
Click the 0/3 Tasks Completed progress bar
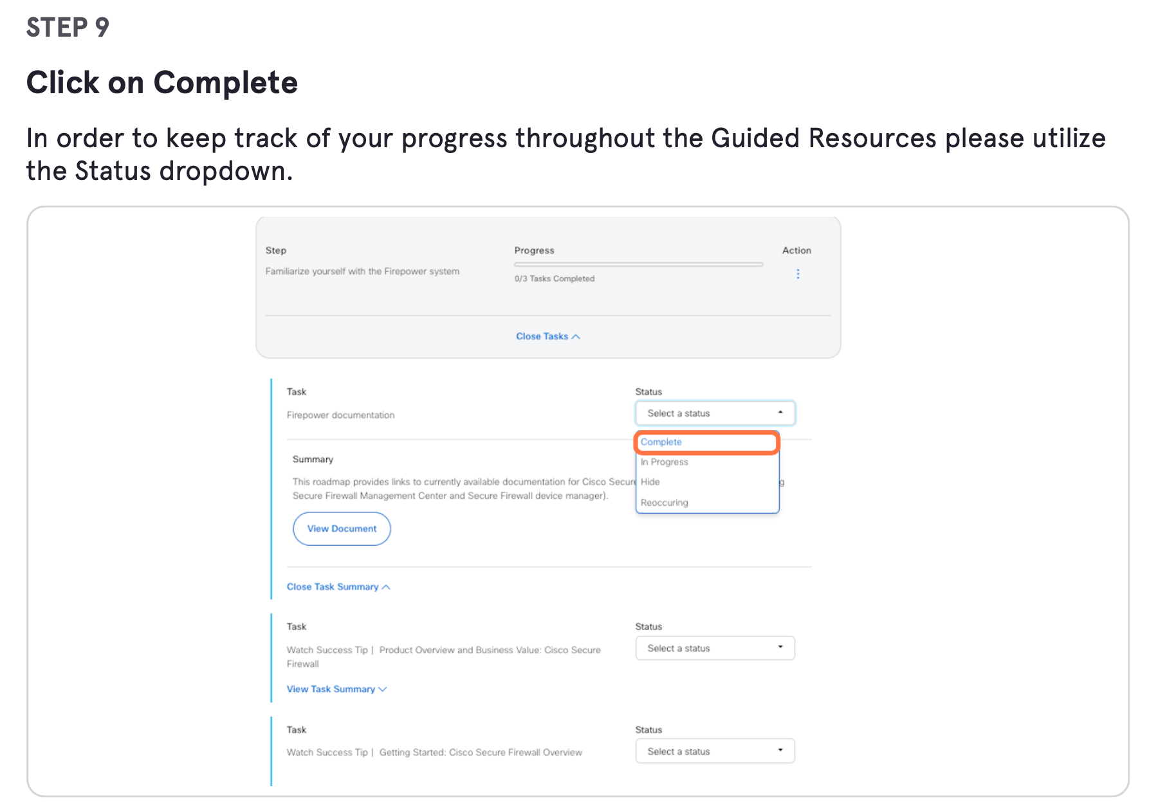point(638,264)
